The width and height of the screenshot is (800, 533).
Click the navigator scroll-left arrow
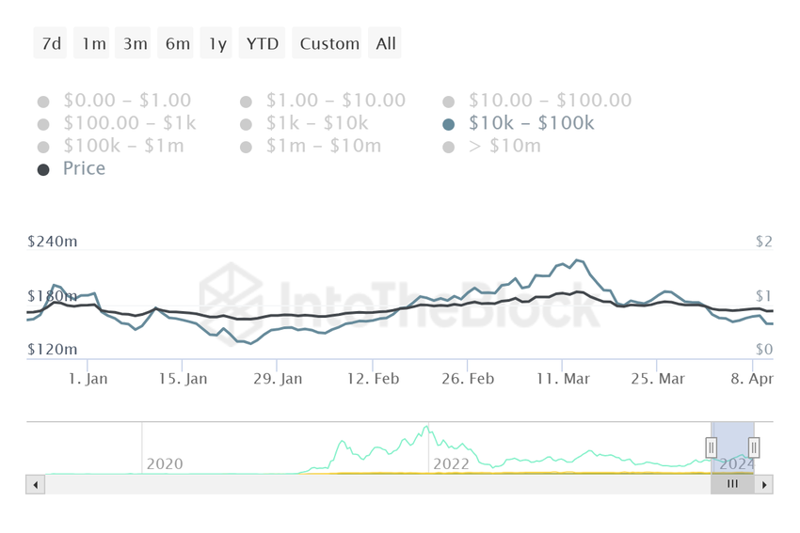click(x=36, y=485)
